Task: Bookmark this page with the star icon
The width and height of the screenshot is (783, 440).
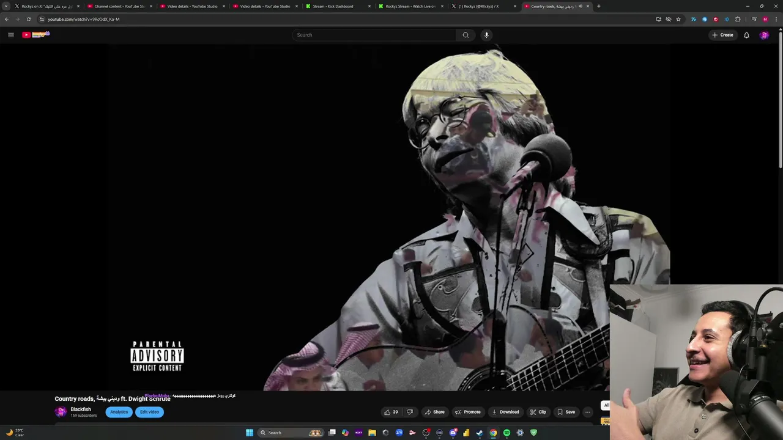Action: coord(678,19)
